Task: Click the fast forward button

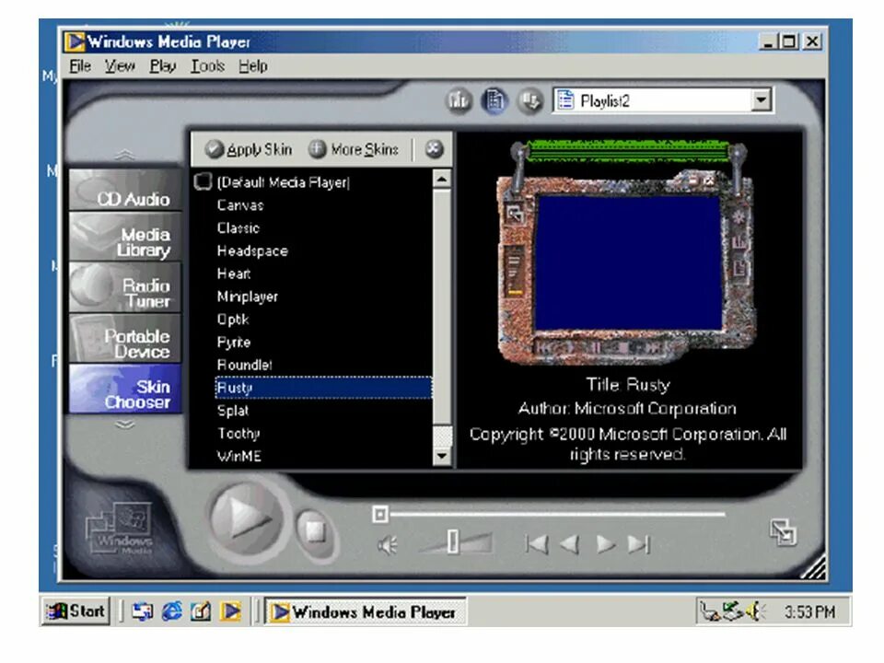Action: pyautogui.click(x=605, y=544)
